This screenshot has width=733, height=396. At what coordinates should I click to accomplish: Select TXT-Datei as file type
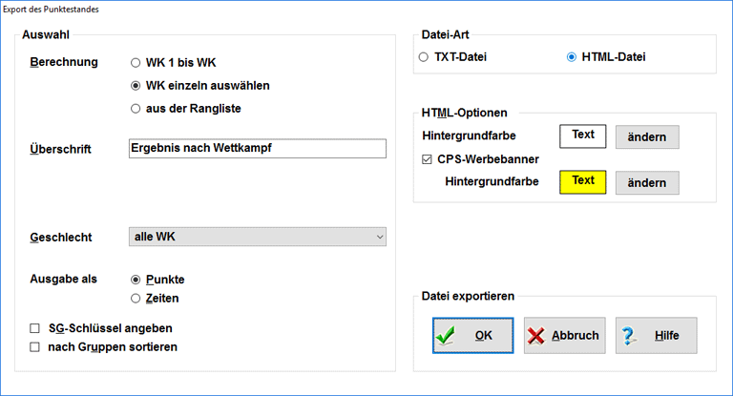[x=424, y=57]
